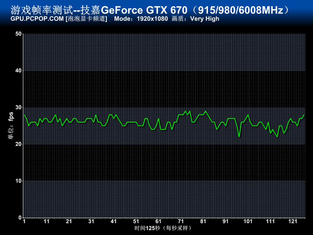This screenshot has width=313, height=235.
Task: Click the x-axis label 111
Action: click(x=270, y=222)
